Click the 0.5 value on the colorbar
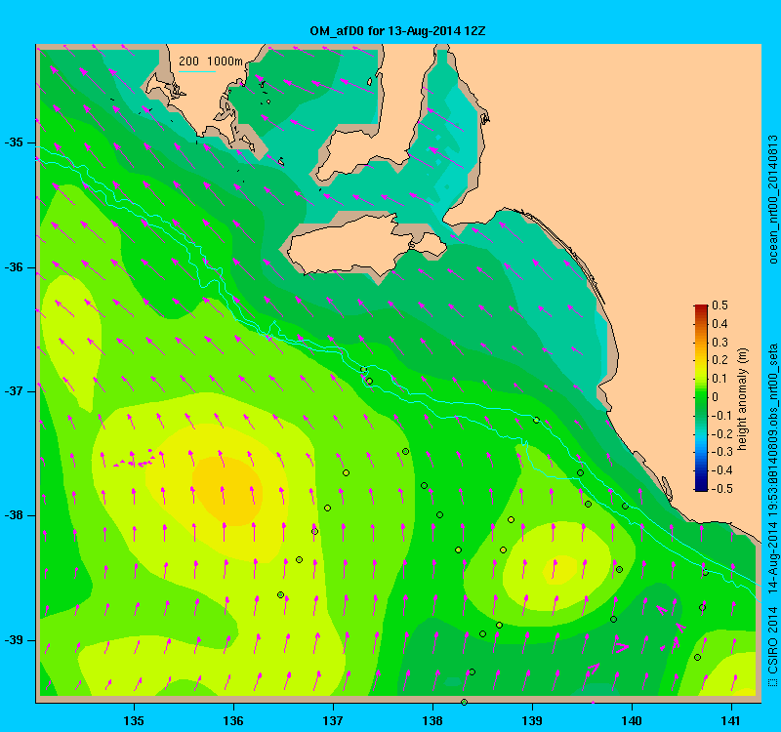This screenshot has height=732, width=781. point(719,305)
